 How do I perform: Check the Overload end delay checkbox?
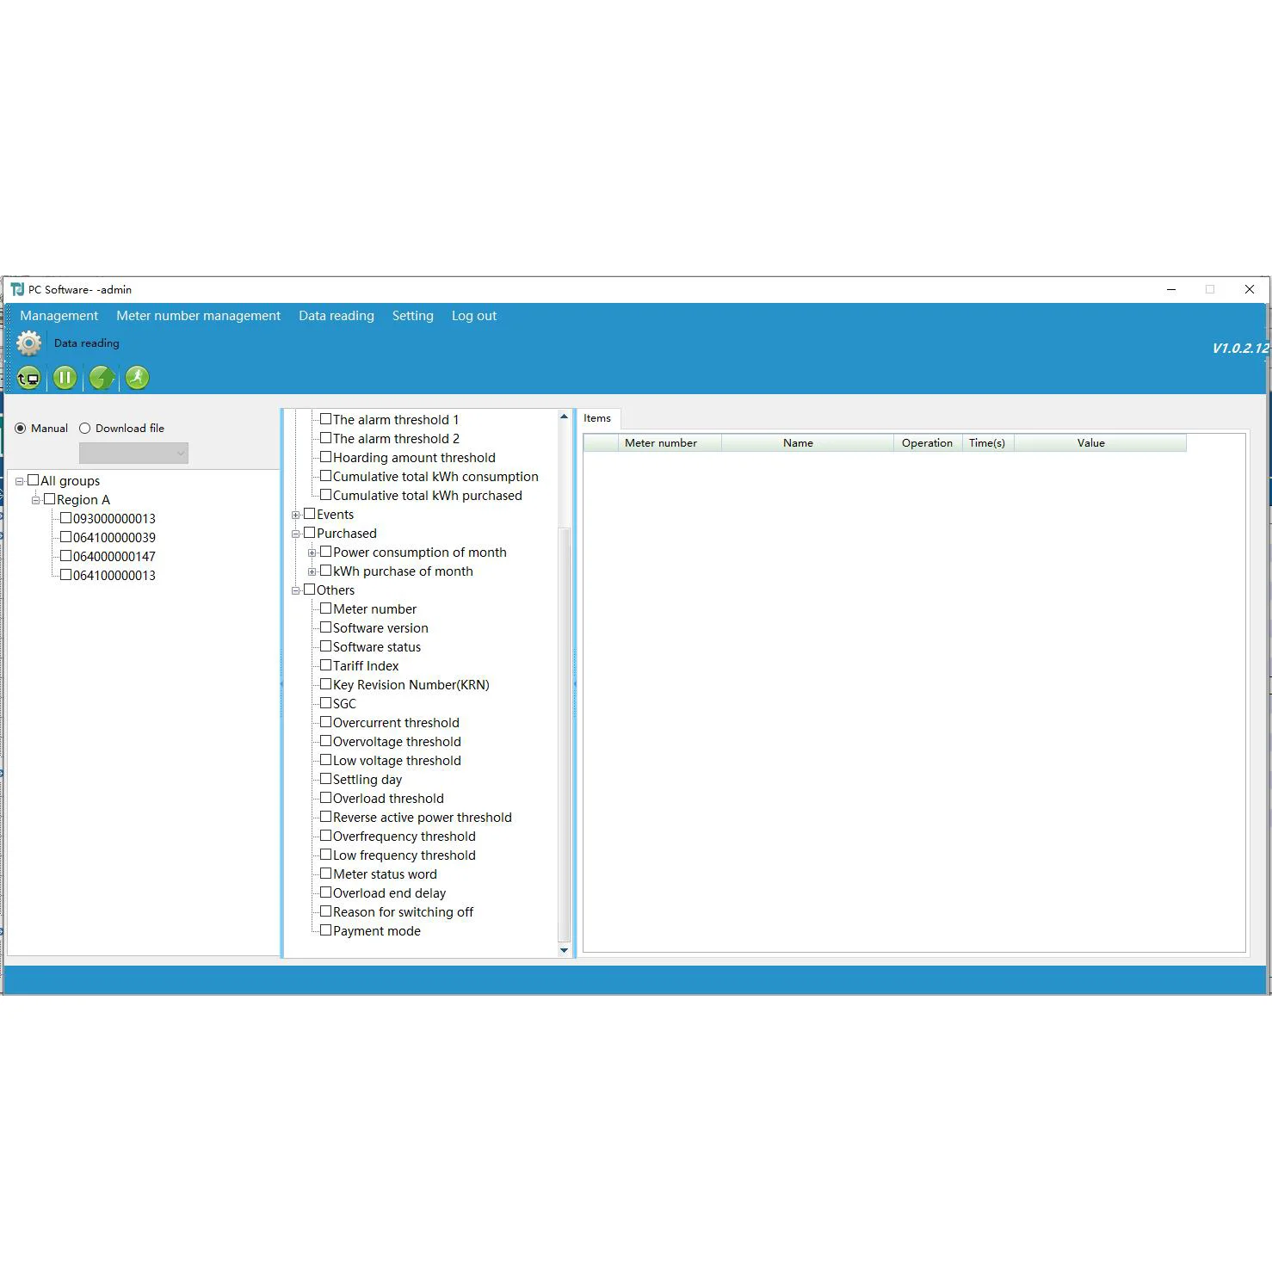[x=326, y=892]
